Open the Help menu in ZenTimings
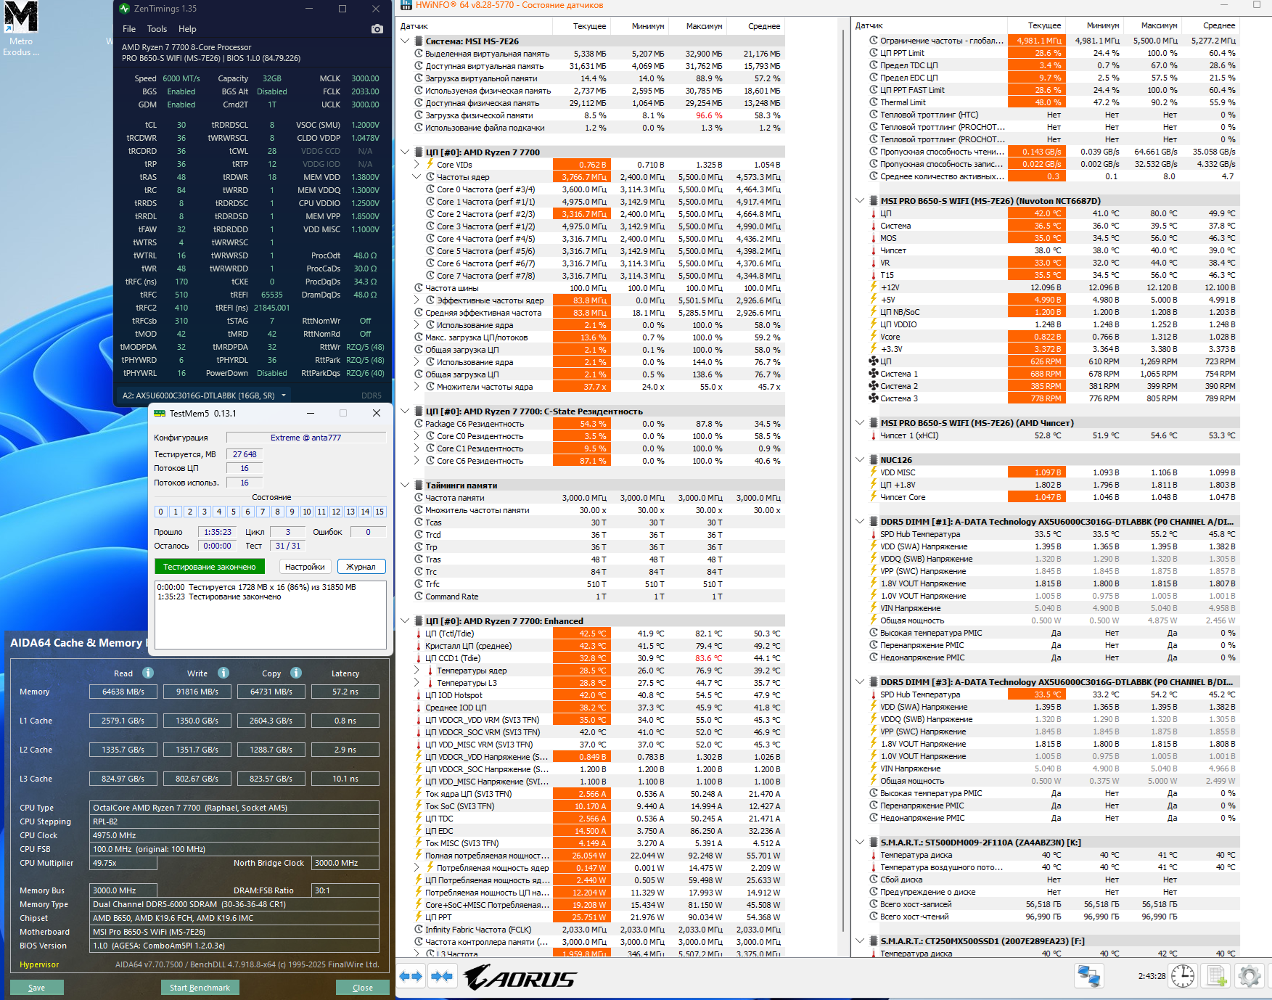 (x=187, y=29)
